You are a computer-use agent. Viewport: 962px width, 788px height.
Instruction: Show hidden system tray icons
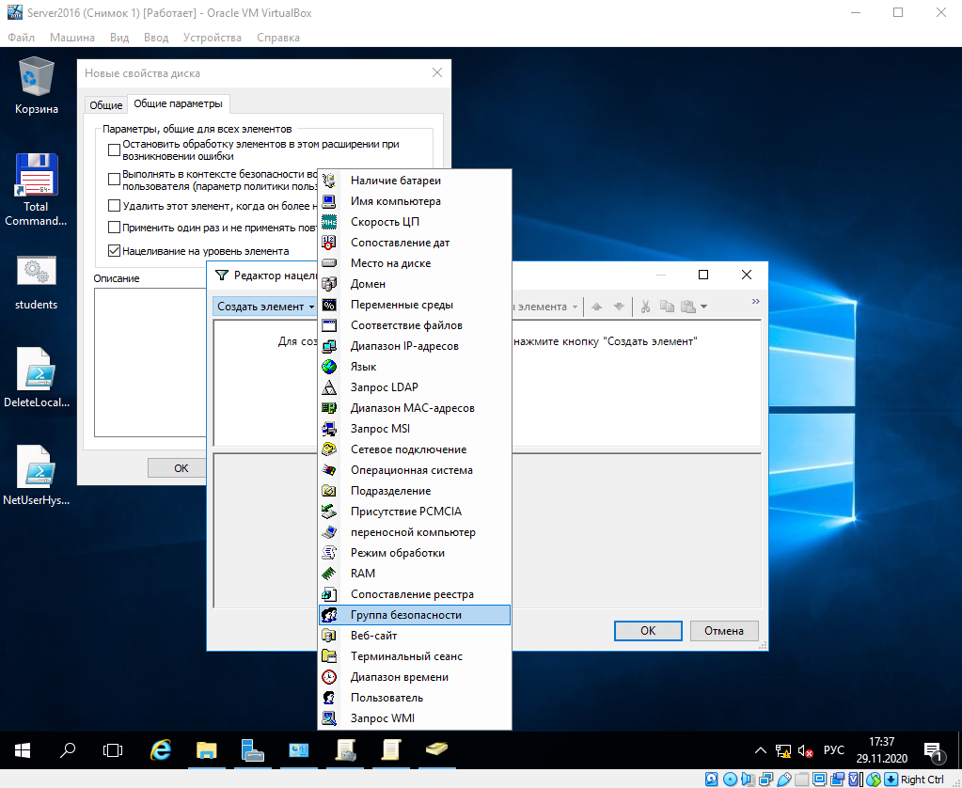point(761,751)
